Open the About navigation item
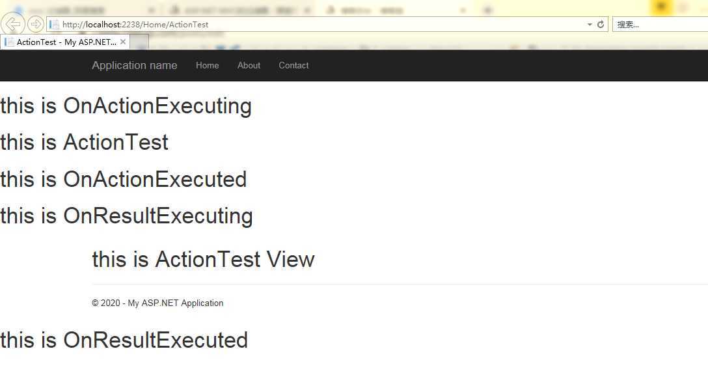708x377 pixels. pos(249,65)
